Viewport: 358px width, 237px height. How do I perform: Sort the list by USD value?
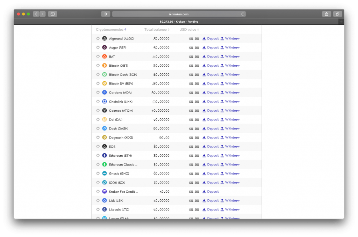[x=189, y=30]
